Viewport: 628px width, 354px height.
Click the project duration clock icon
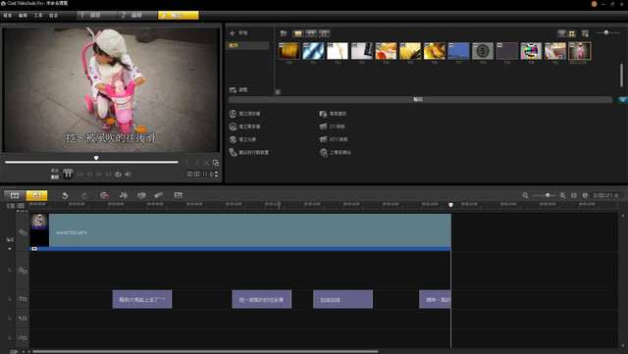[x=585, y=195]
